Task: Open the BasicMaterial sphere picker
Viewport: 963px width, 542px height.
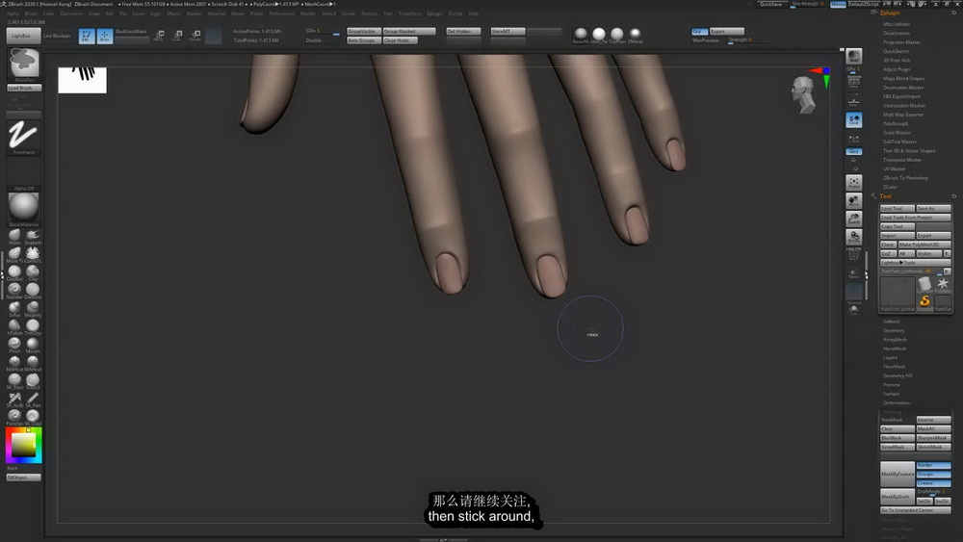Action: click(x=24, y=209)
